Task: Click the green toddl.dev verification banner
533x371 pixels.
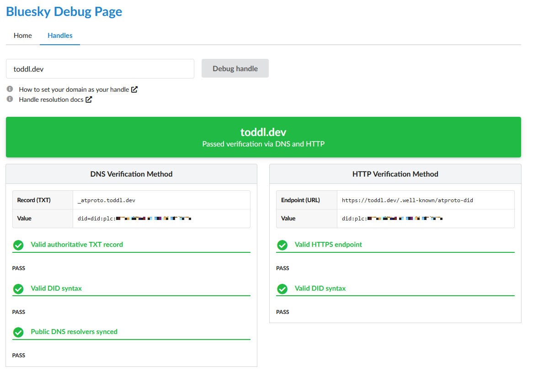Action: [x=263, y=137]
